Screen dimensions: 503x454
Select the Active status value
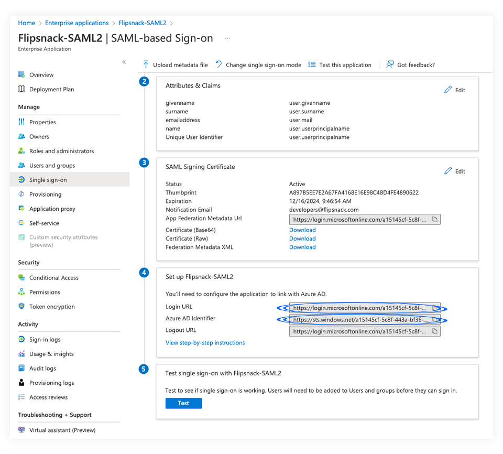[297, 184]
